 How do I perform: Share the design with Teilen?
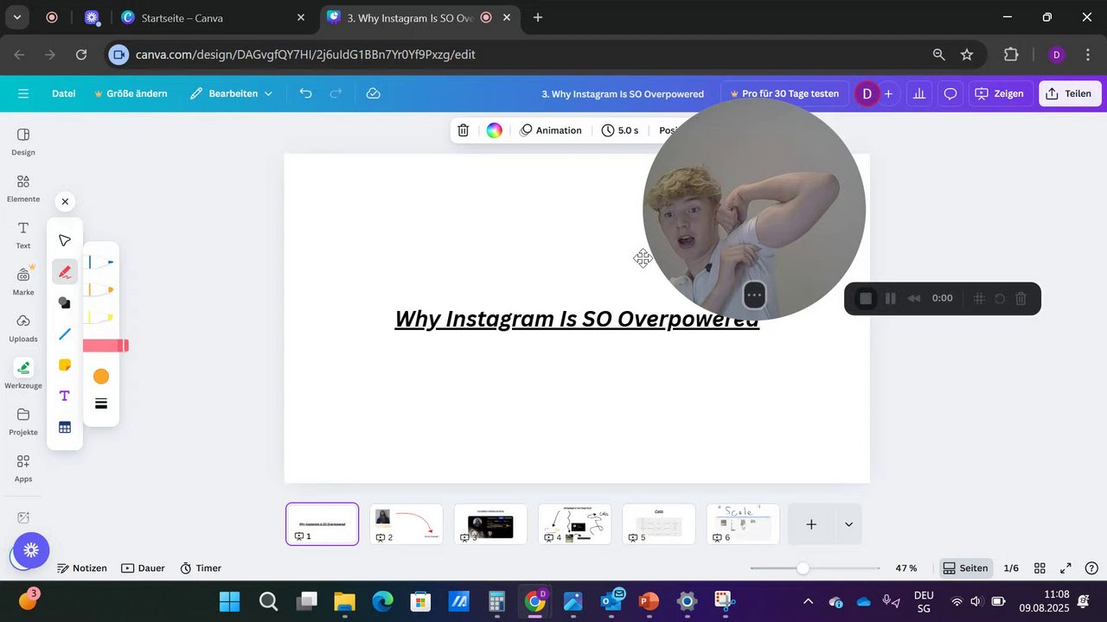click(x=1070, y=93)
